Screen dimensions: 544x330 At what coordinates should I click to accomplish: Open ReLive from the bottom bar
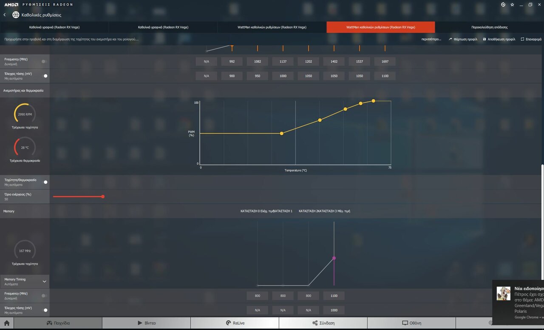click(x=235, y=323)
